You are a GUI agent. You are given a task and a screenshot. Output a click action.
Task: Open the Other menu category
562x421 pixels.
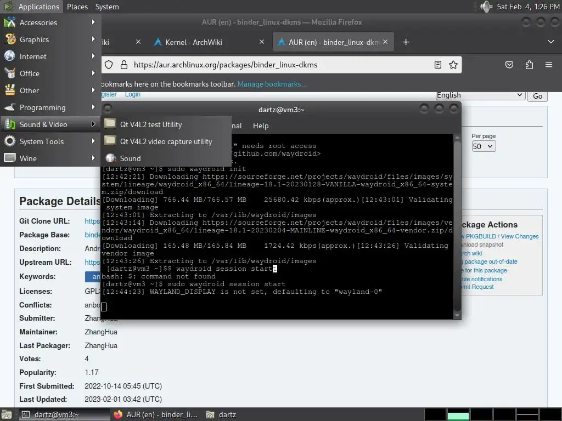(50, 90)
